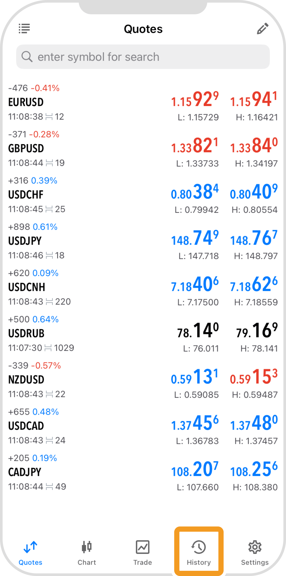Open the Settings tab gear icon
Viewport: 286px width, 576px height.
coord(255,547)
